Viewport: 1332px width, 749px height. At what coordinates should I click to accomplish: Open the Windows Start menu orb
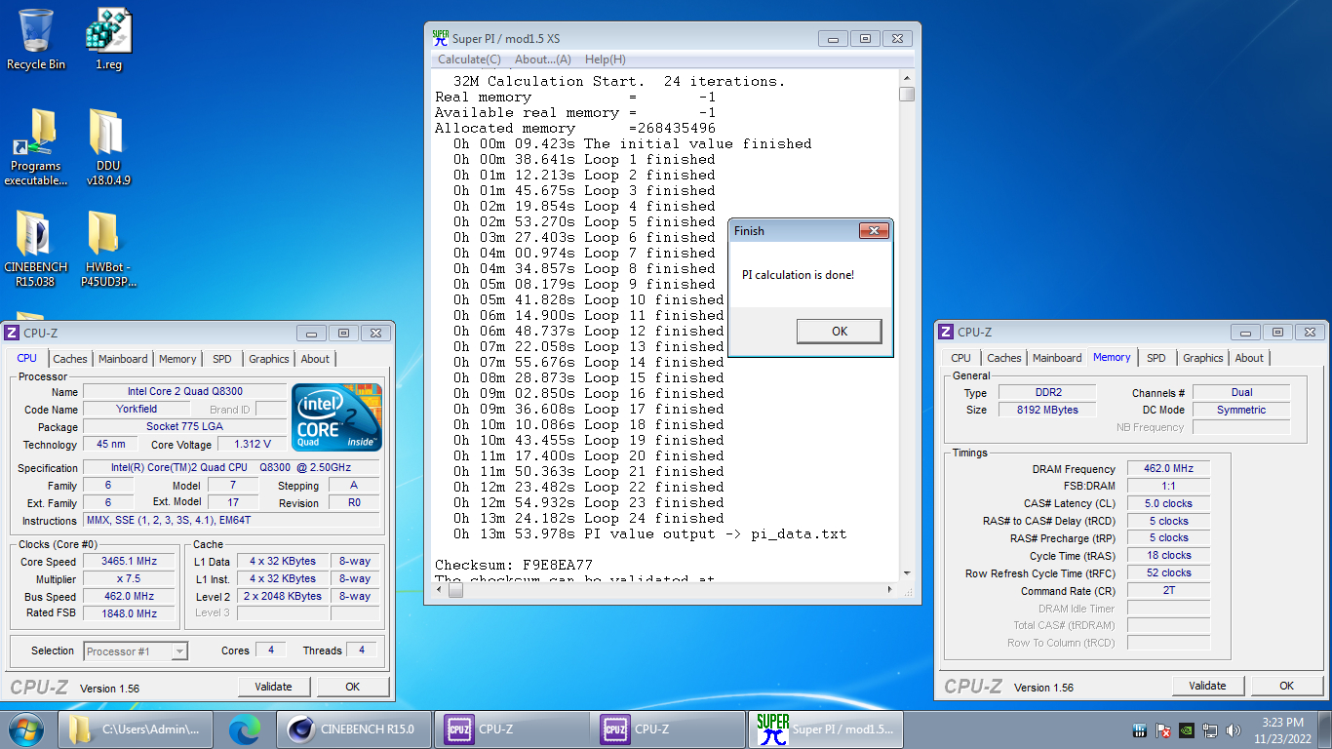(26, 729)
